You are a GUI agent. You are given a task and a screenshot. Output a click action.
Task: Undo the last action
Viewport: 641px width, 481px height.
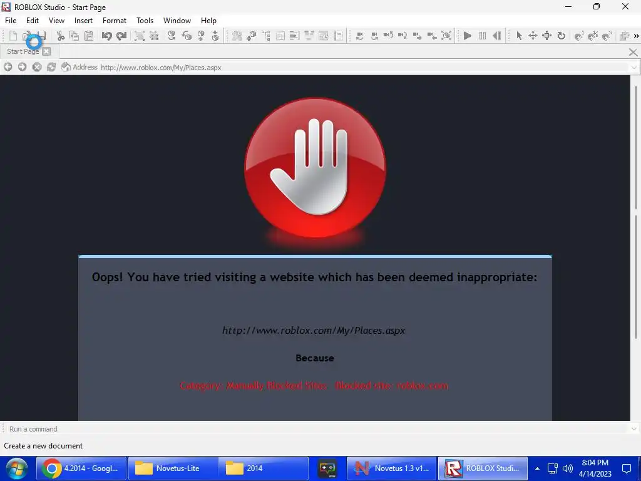[x=106, y=36]
